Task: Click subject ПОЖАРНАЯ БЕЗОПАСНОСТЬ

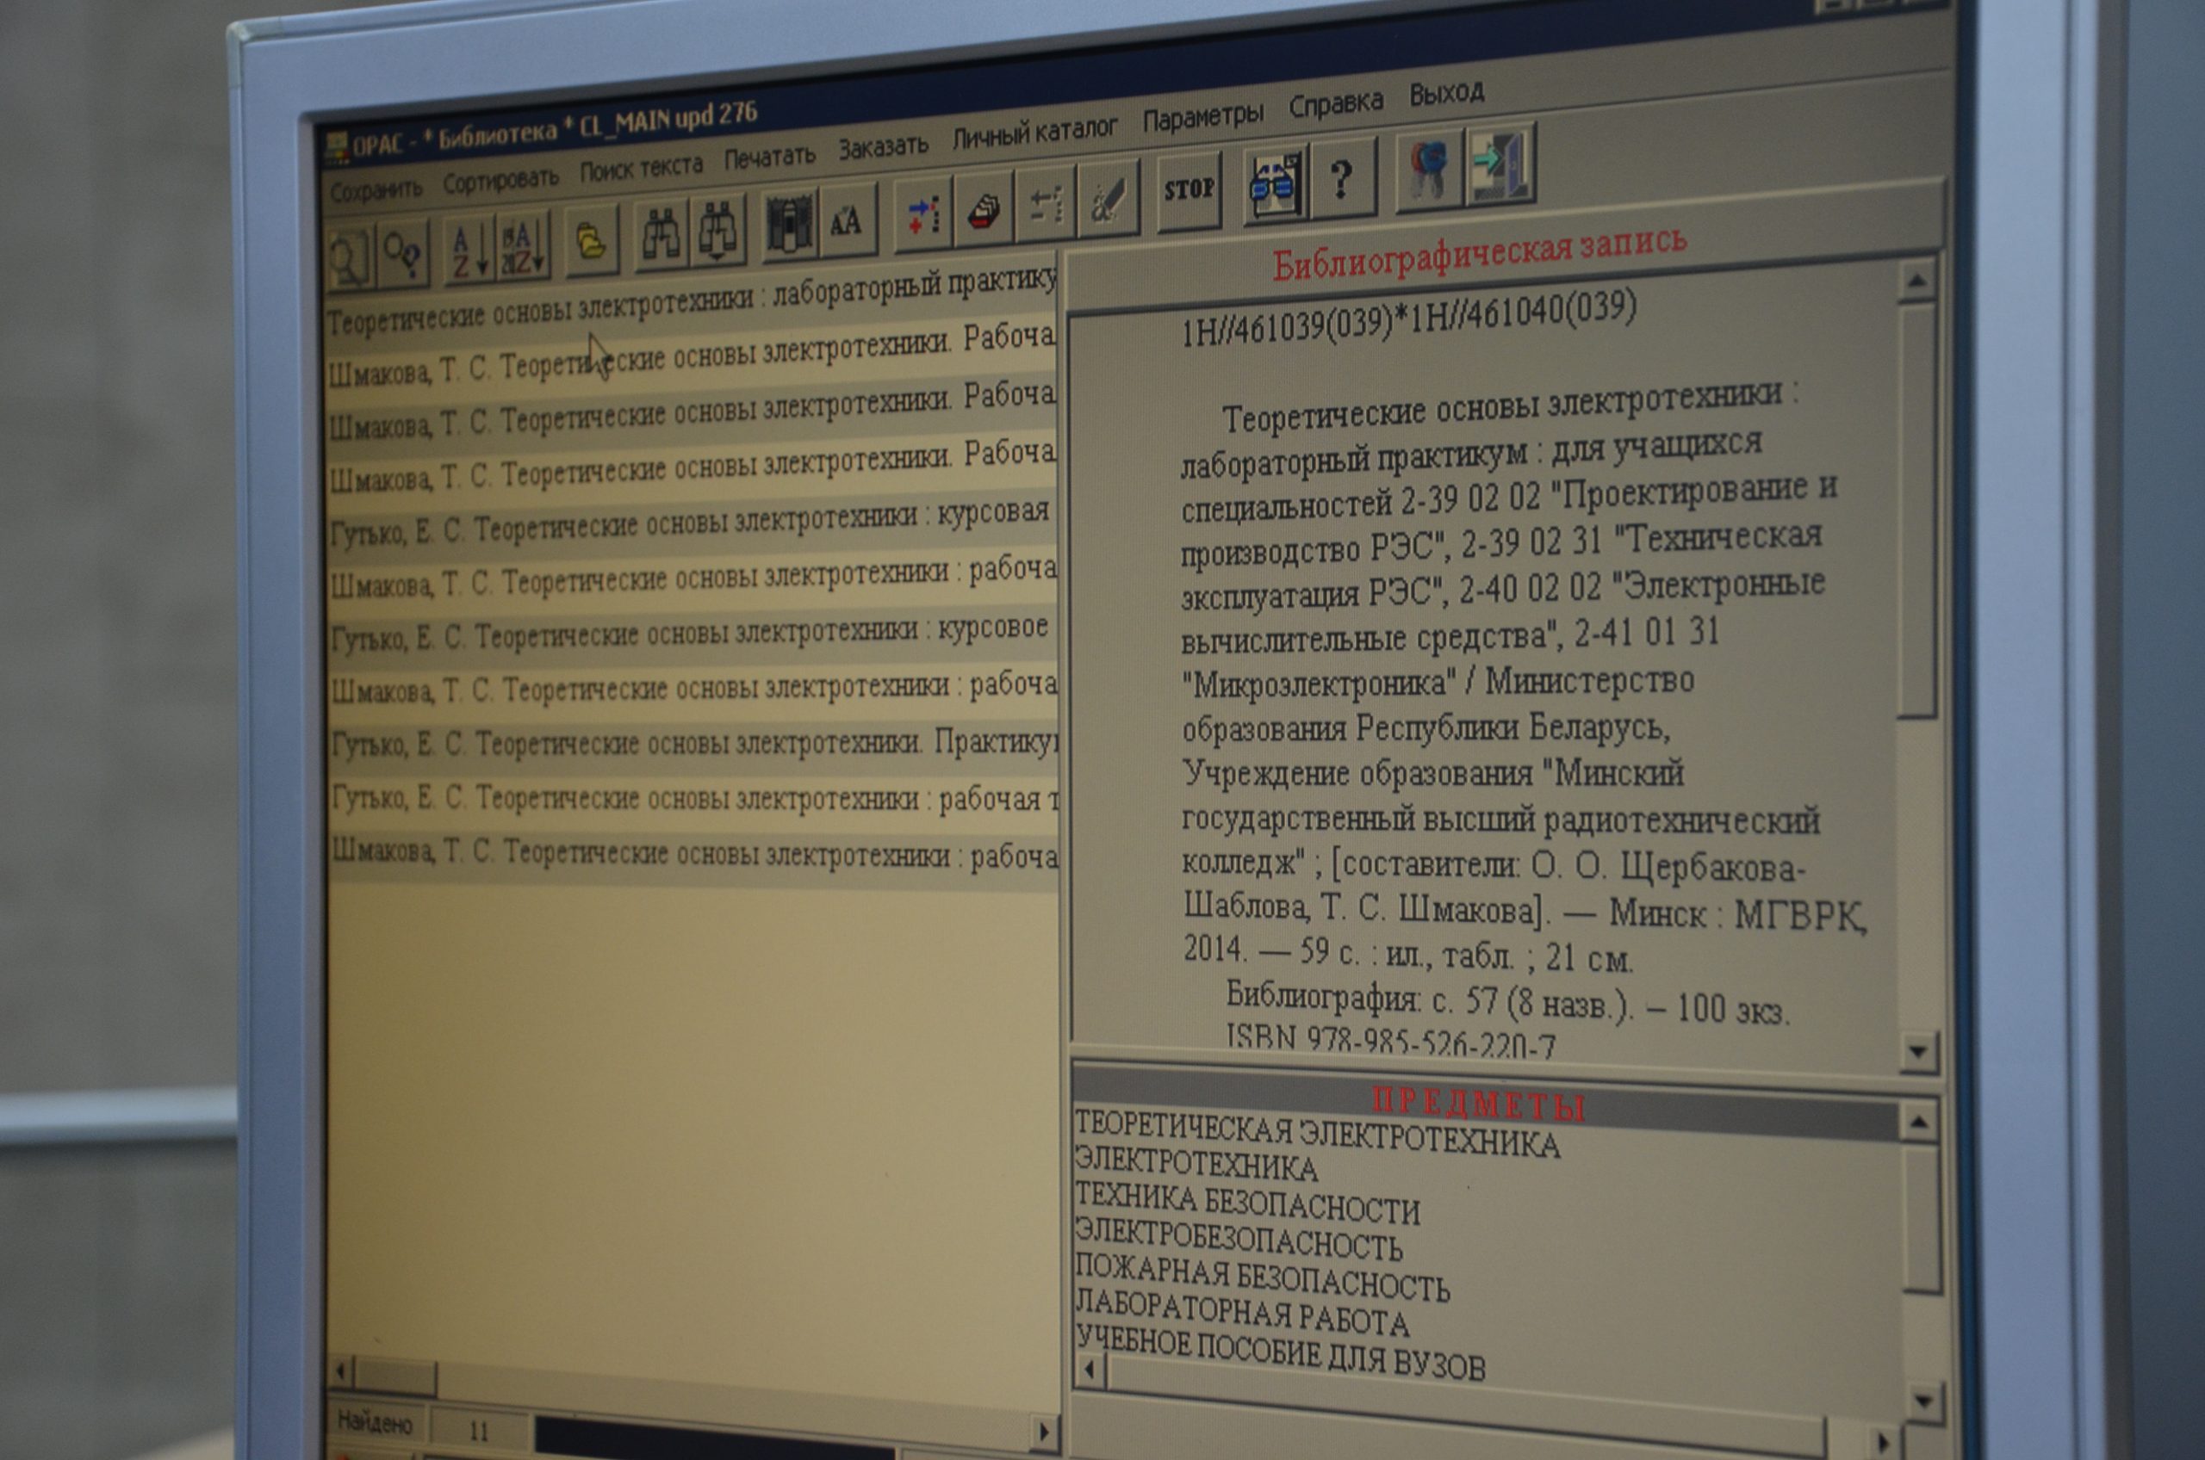Action: pos(1262,1277)
